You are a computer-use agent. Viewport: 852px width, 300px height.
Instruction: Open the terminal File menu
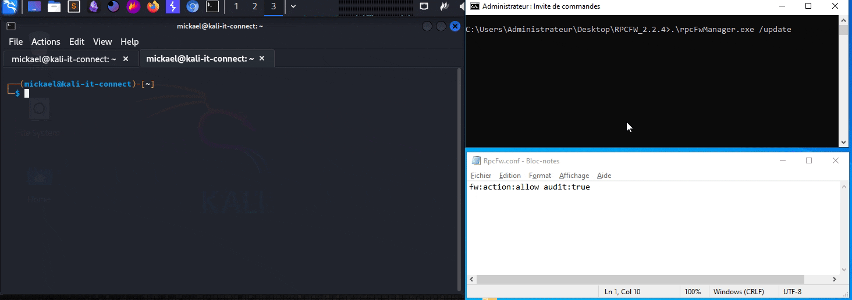click(x=16, y=42)
